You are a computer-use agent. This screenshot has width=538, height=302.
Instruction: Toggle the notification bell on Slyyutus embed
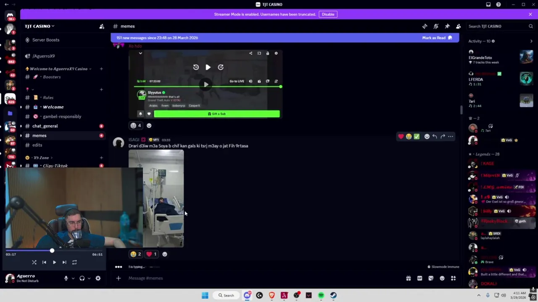coord(140,114)
